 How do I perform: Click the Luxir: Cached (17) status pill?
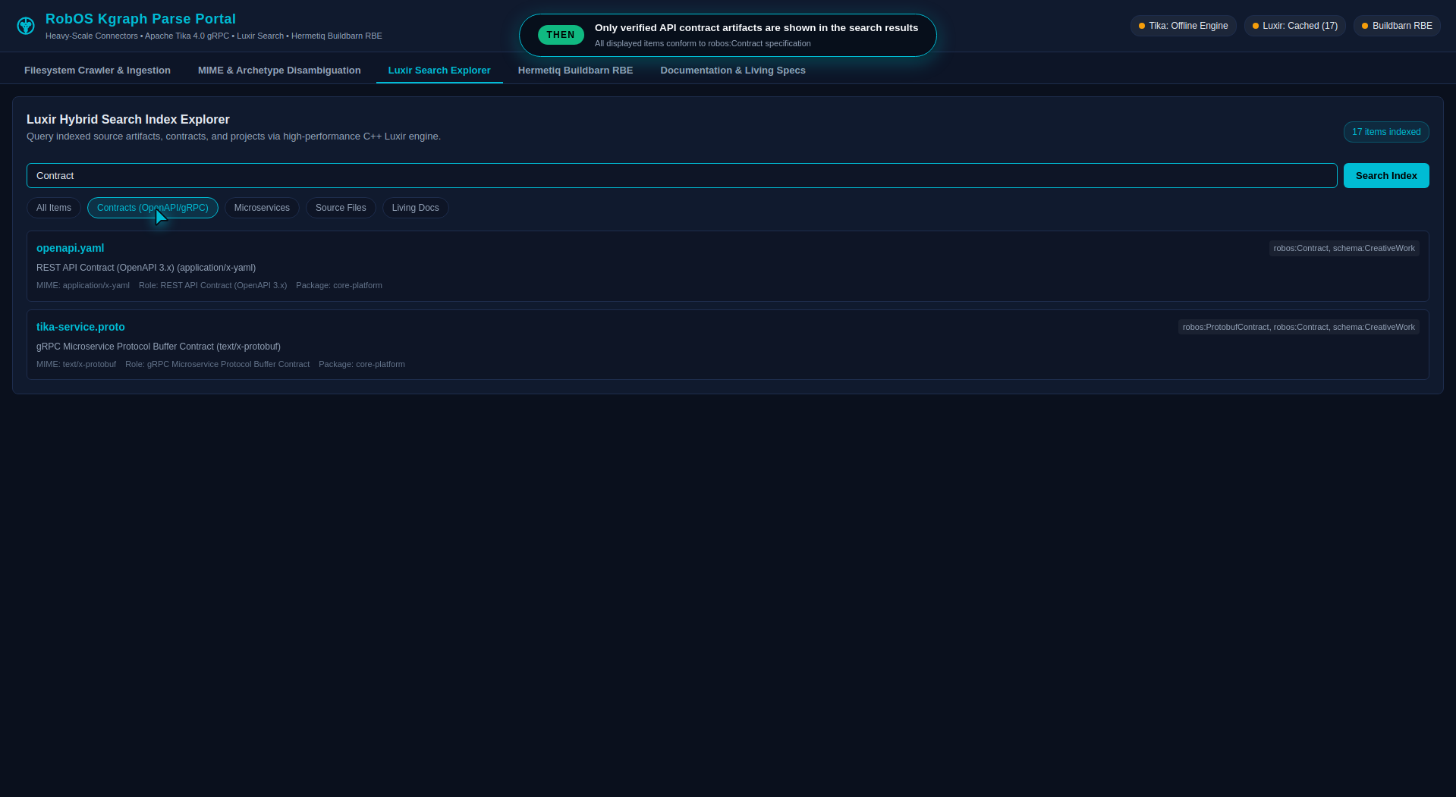click(1294, 26)
